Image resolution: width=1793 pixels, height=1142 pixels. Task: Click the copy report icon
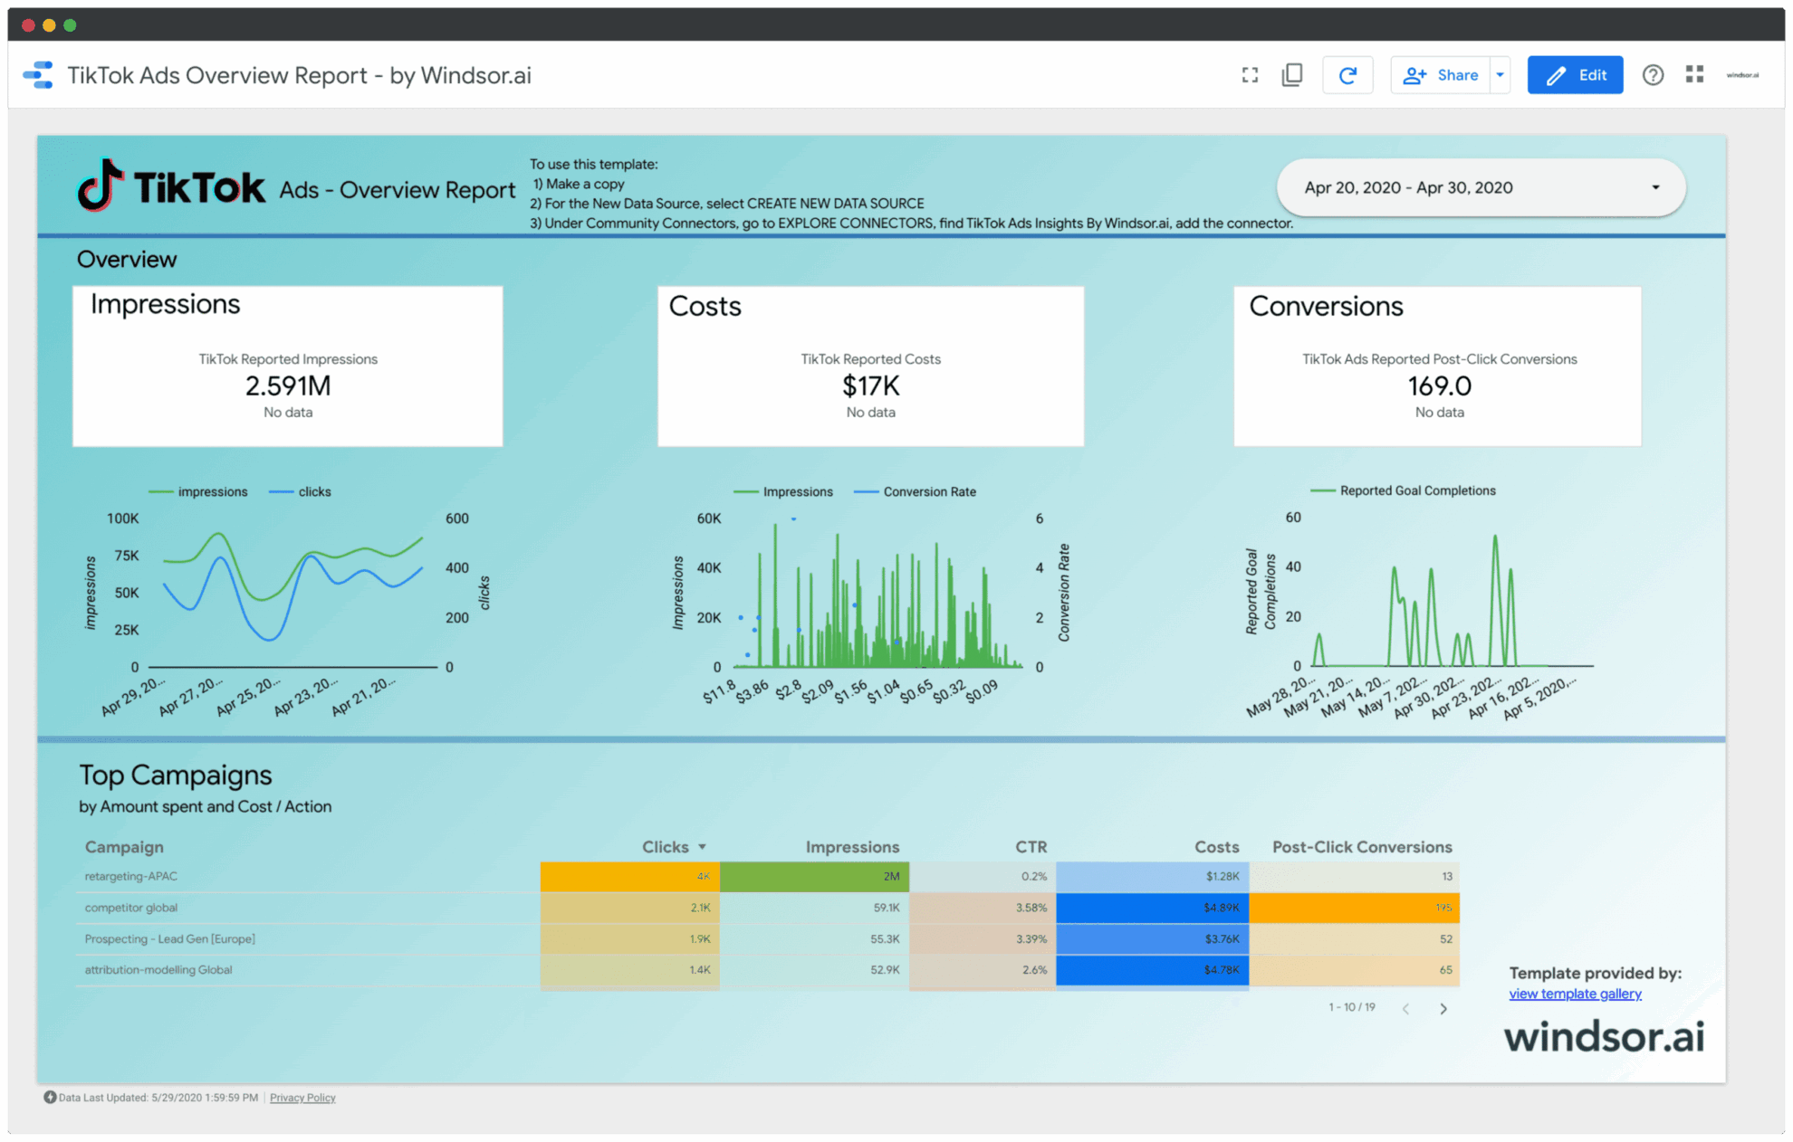(1292, 75)
